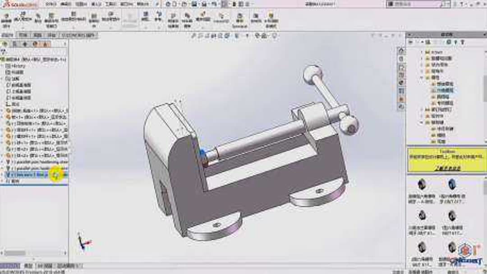Expand the History folder in the feature tree
The height and width of the screenshot is (274, 487).
point(4,66)
